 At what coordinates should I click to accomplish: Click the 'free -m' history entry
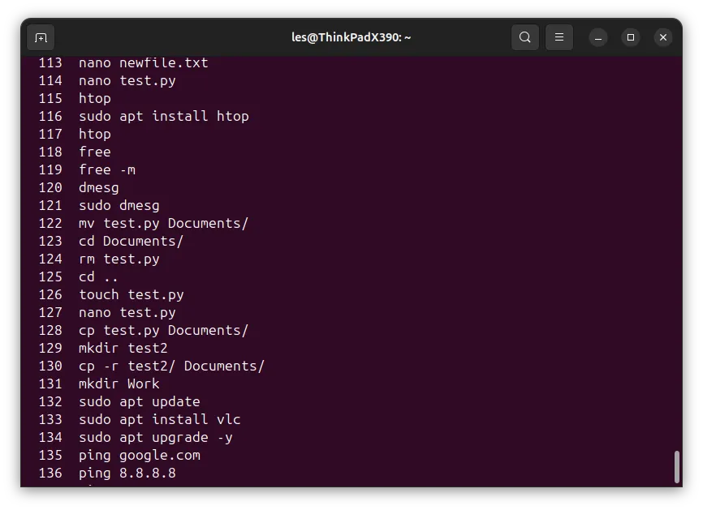[x=87, y=169]
